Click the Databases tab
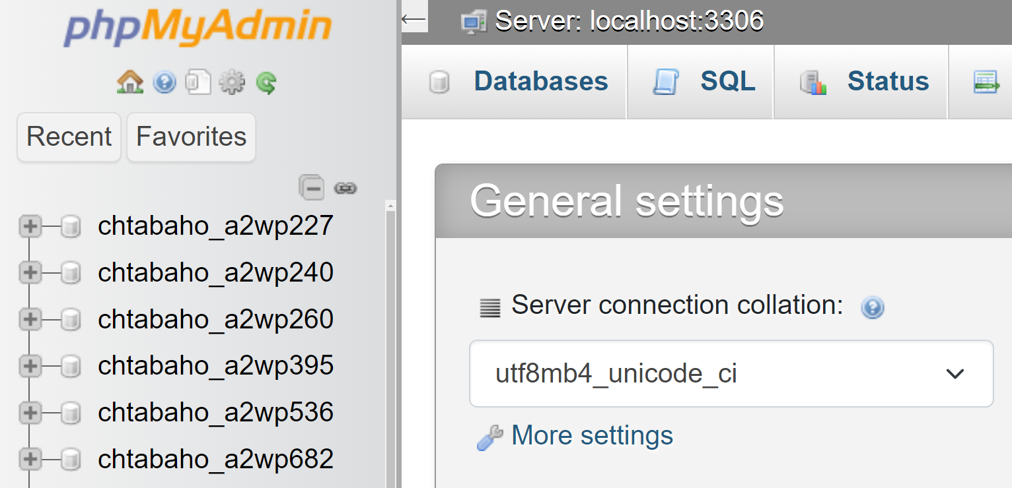Screen dimensions: 1012x488 coord(540,81)
